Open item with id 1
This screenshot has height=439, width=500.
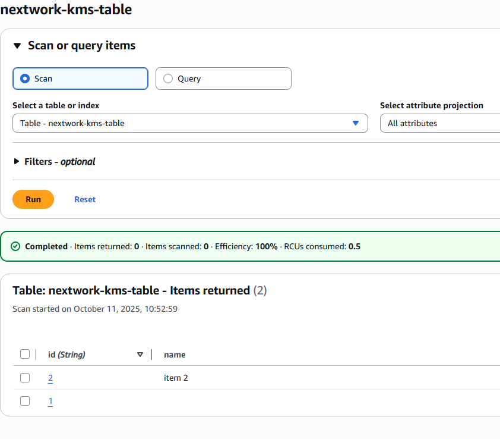click(50, 401)
